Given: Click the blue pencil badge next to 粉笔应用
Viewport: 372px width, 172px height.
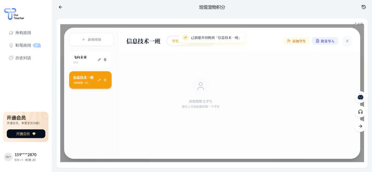Looking at the screenshot, I should click(x=37, y=45).
